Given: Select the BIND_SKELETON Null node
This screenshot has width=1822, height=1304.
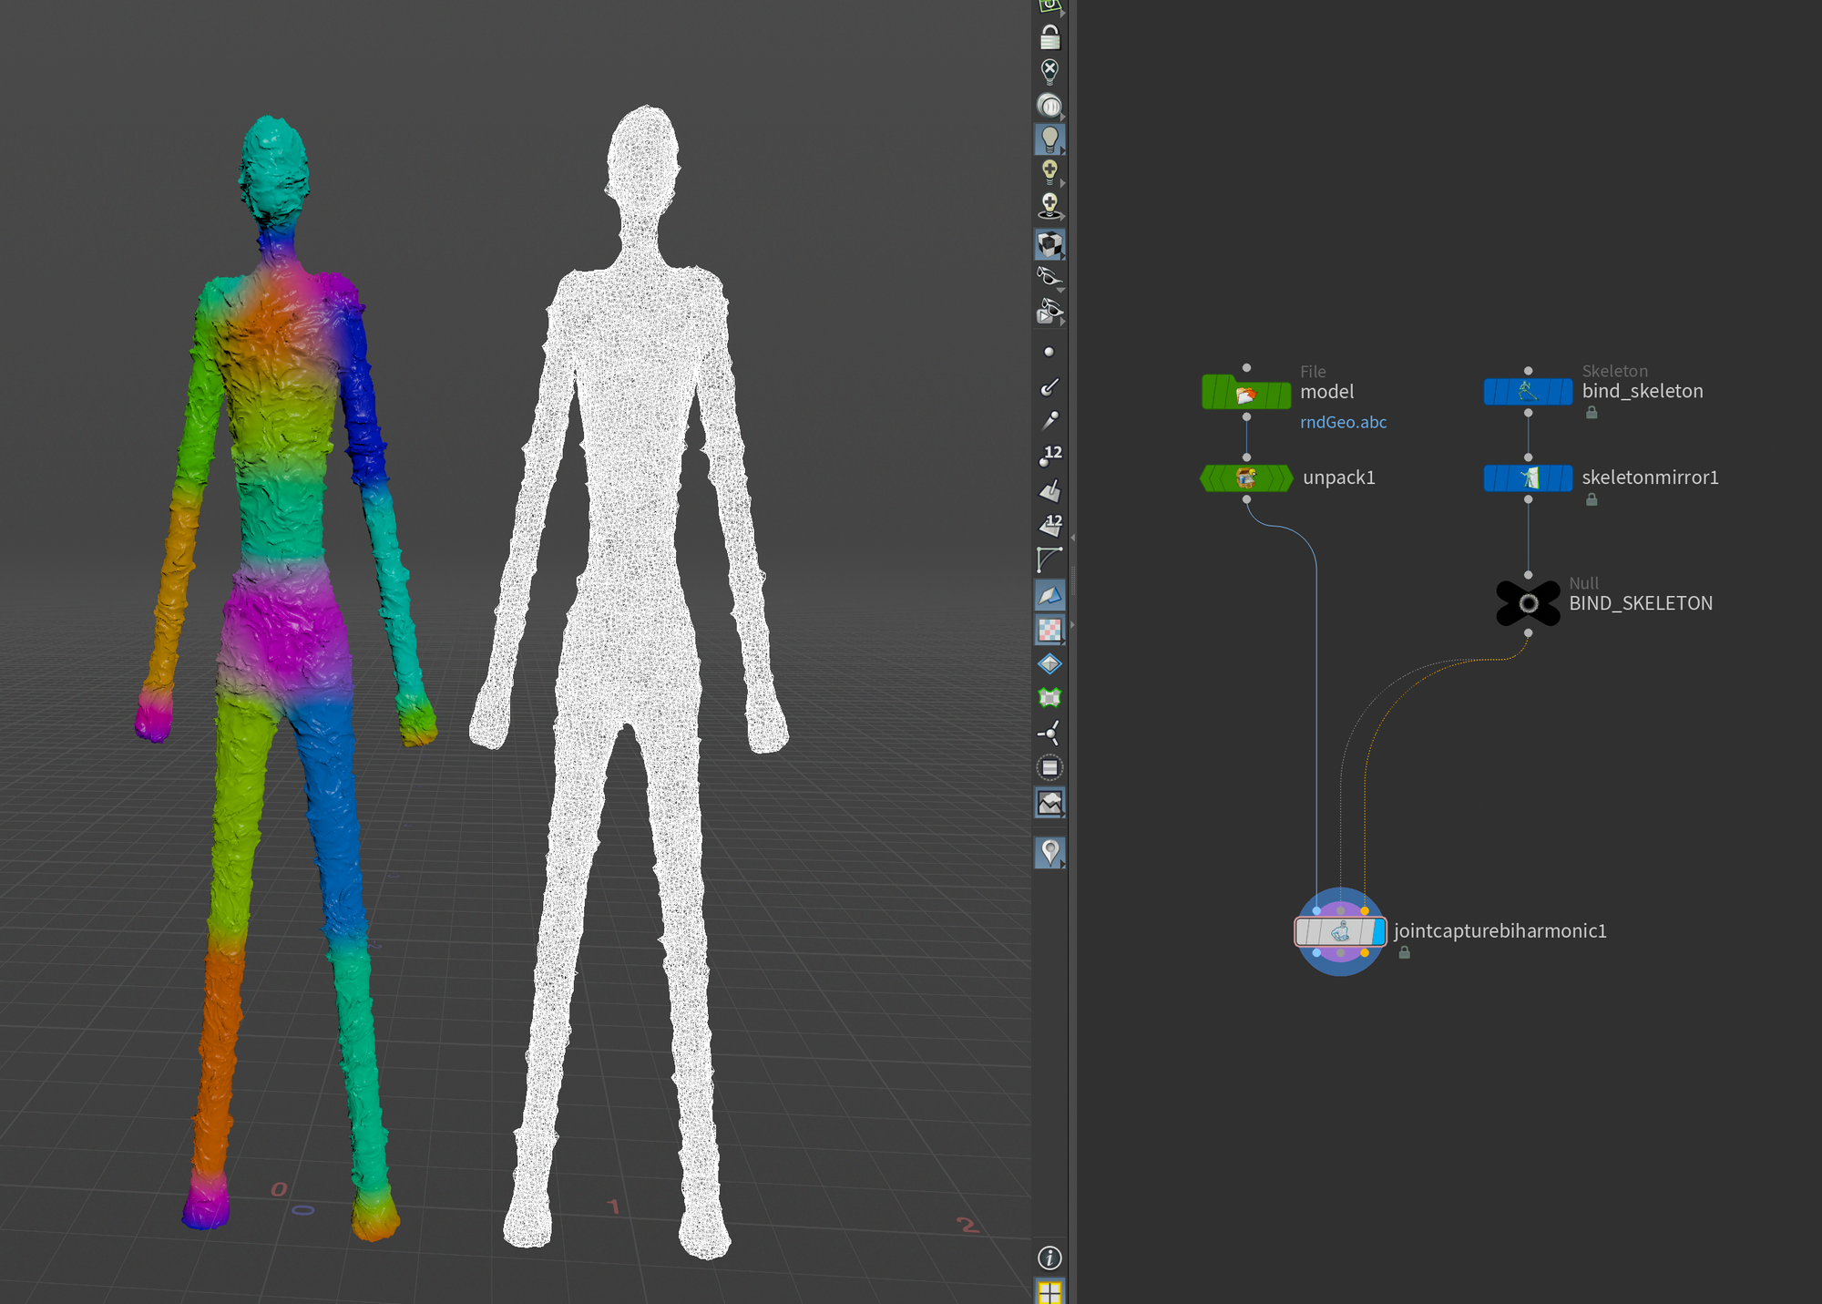Looking at the screenshot, I should (x=1528, y=603).
